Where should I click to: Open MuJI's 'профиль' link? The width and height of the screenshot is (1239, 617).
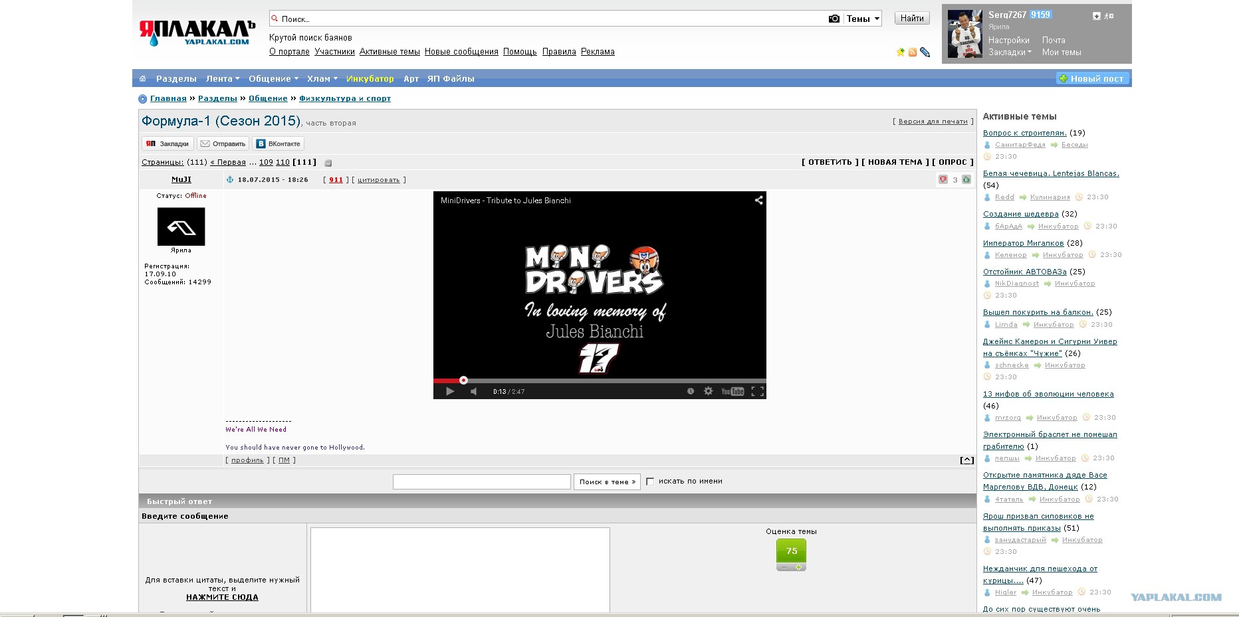pos(247,460)
